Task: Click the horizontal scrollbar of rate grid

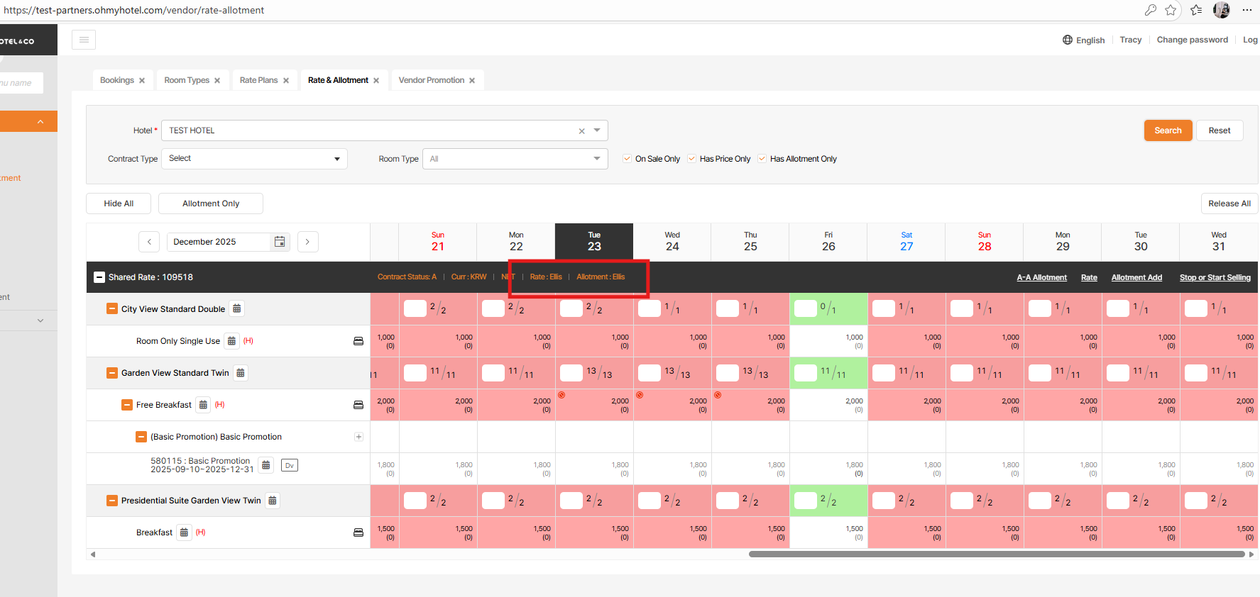Action: click(x=997, y=554)
